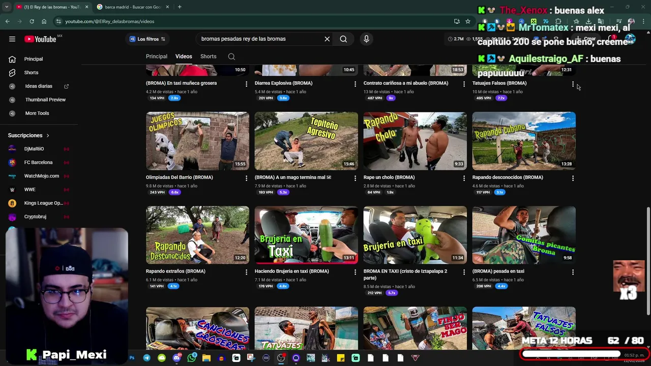This screenshot has height=366, width=651.
Task: Switch to the 'barca madrid' browser tab
Action: pos(132,7)
